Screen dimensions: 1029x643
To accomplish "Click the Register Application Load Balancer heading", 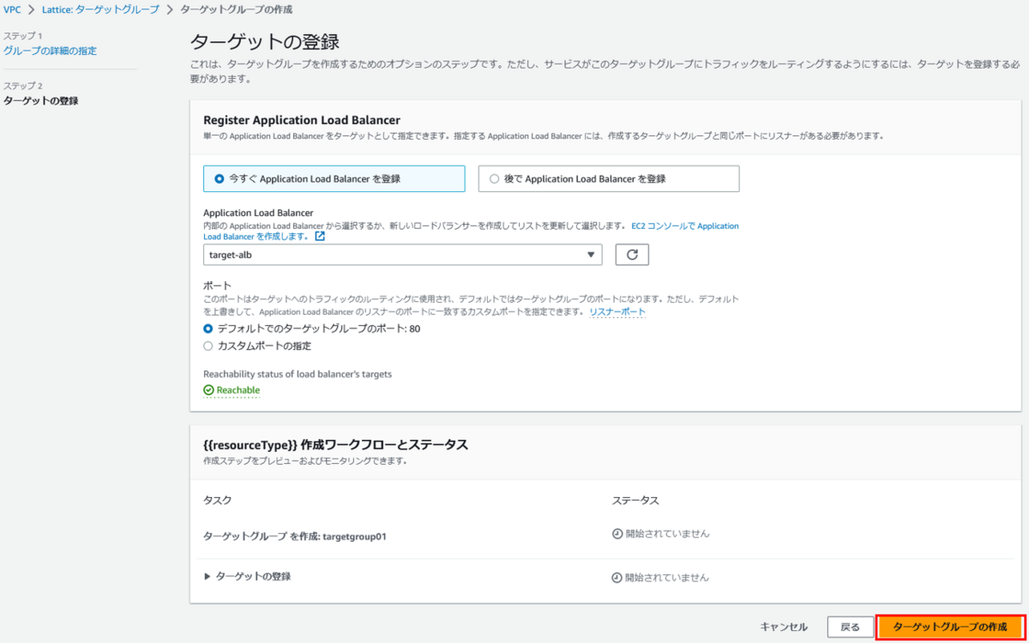I will point(302,120).
